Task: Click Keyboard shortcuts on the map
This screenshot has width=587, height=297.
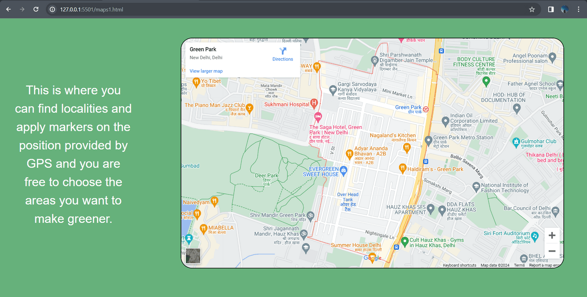Action: (459, 265)
